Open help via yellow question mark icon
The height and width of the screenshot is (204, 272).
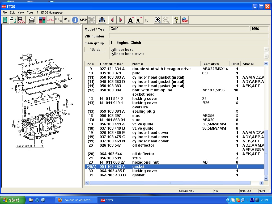pyautogui.click(x=176, y=20)
